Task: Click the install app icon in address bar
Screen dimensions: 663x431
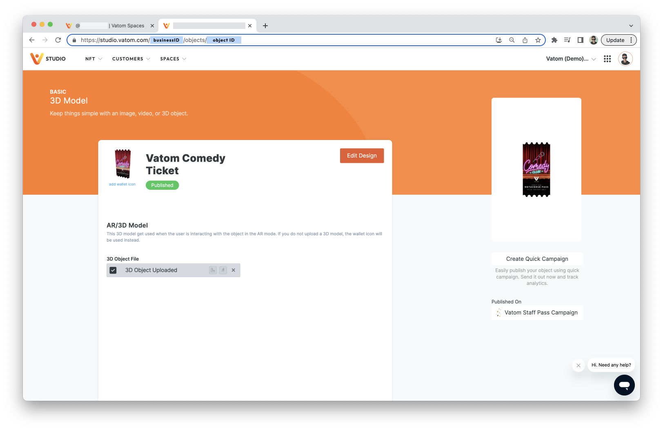Action: coord(498,40)
